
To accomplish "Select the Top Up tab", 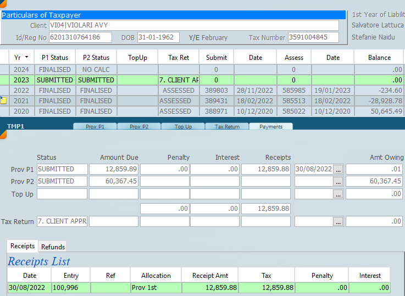I will [183, 126].
